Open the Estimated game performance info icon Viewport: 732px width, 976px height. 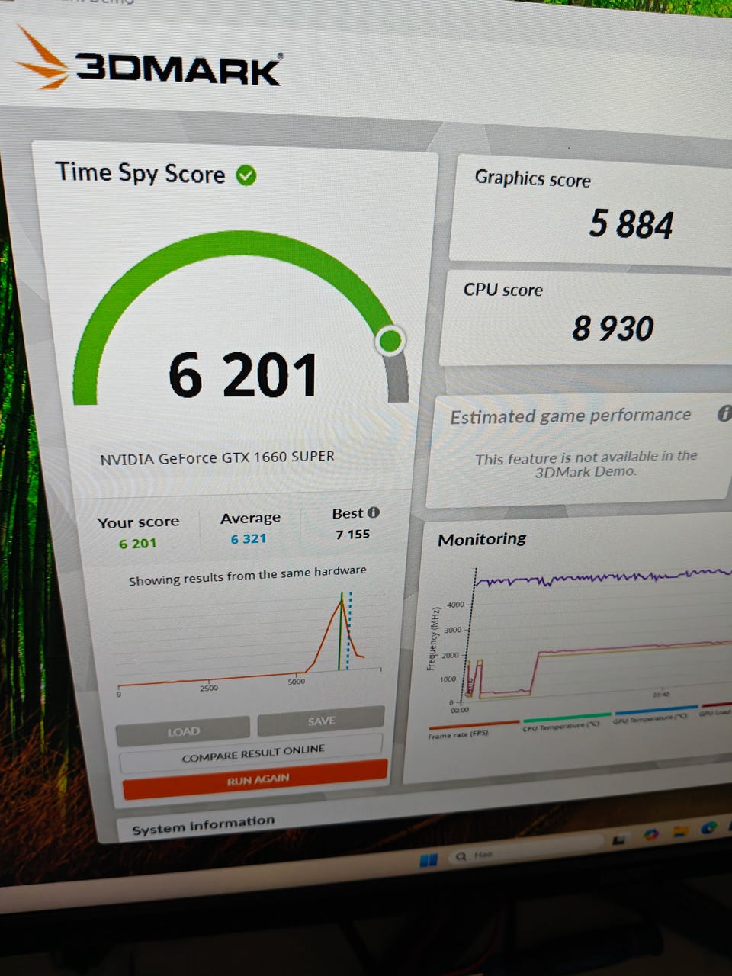pyautogui.click(x=724, y=413)
